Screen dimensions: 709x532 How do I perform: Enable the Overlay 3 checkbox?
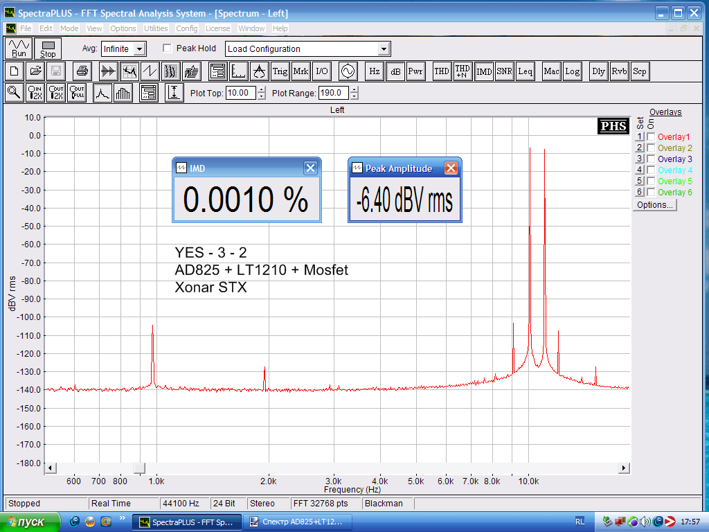coord(651,159)
